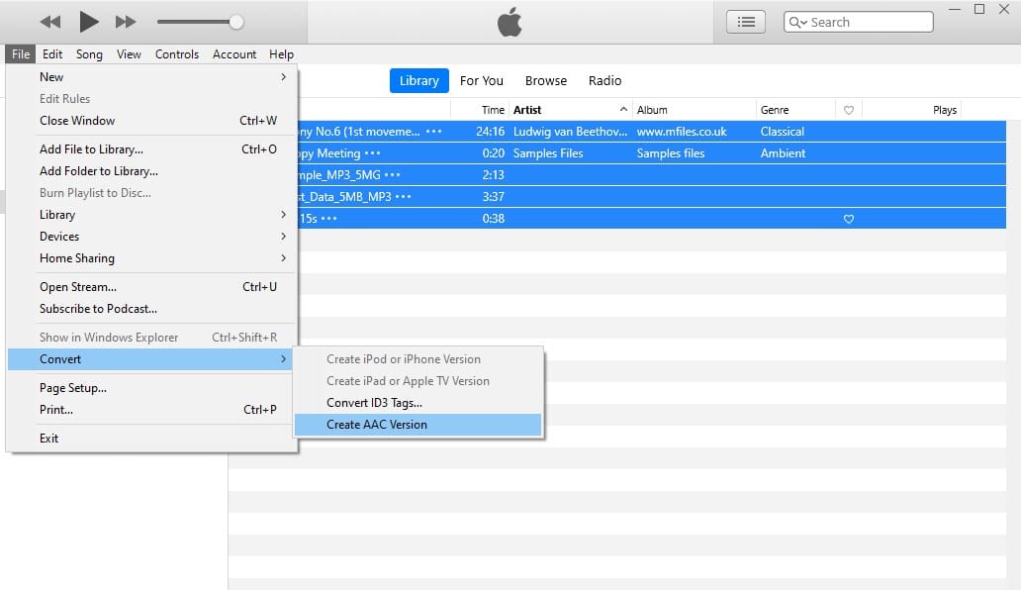Choose Subscribe to Podcast...
The height and width of the screenshot is (590, 1021).
coord(151,309)
